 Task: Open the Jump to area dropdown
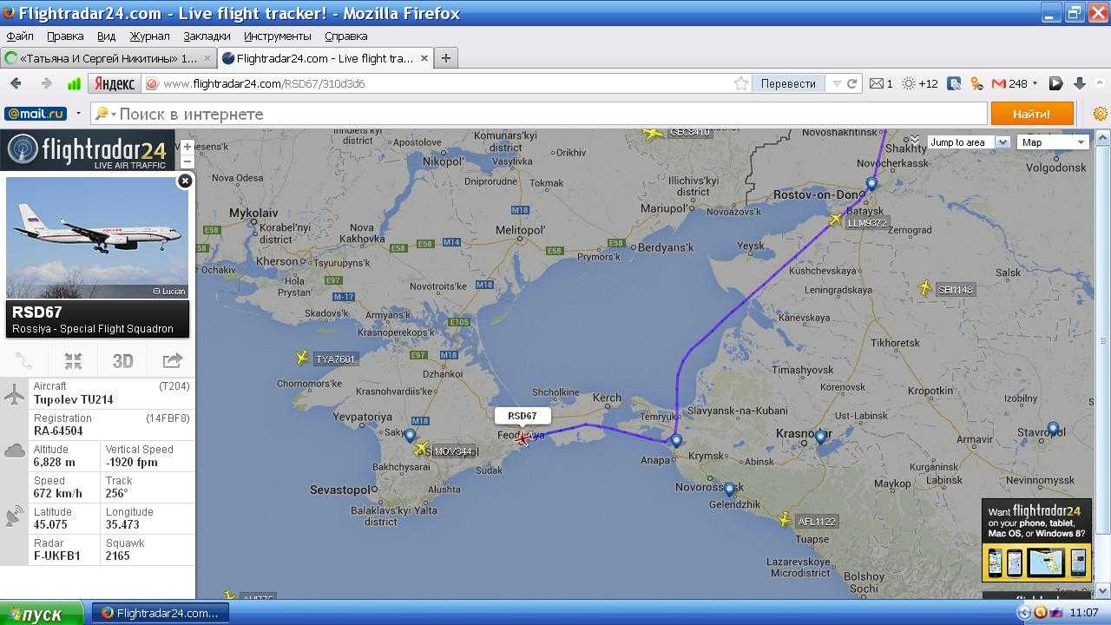click(x=967, y=142)
